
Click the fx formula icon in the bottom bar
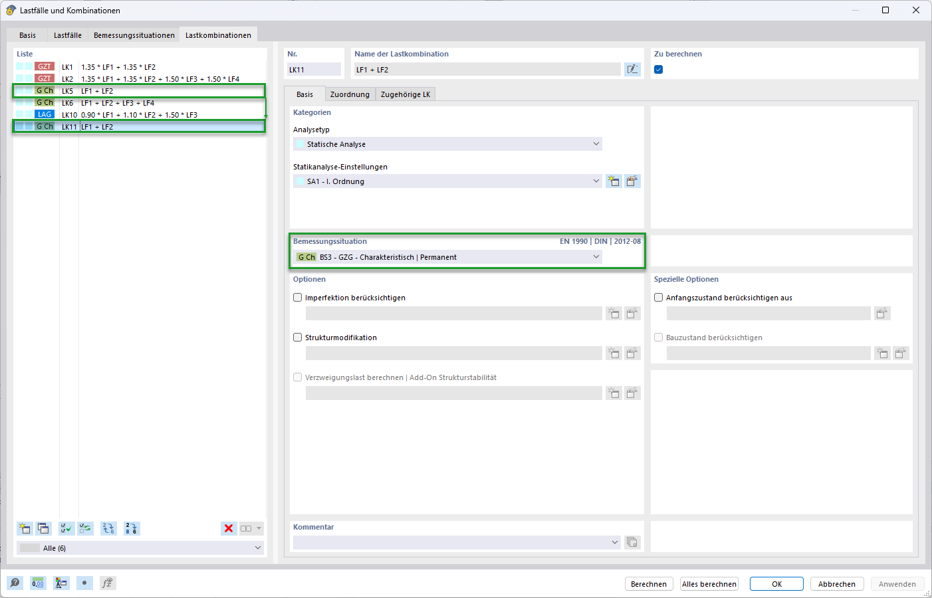click(x=108, y=583)
